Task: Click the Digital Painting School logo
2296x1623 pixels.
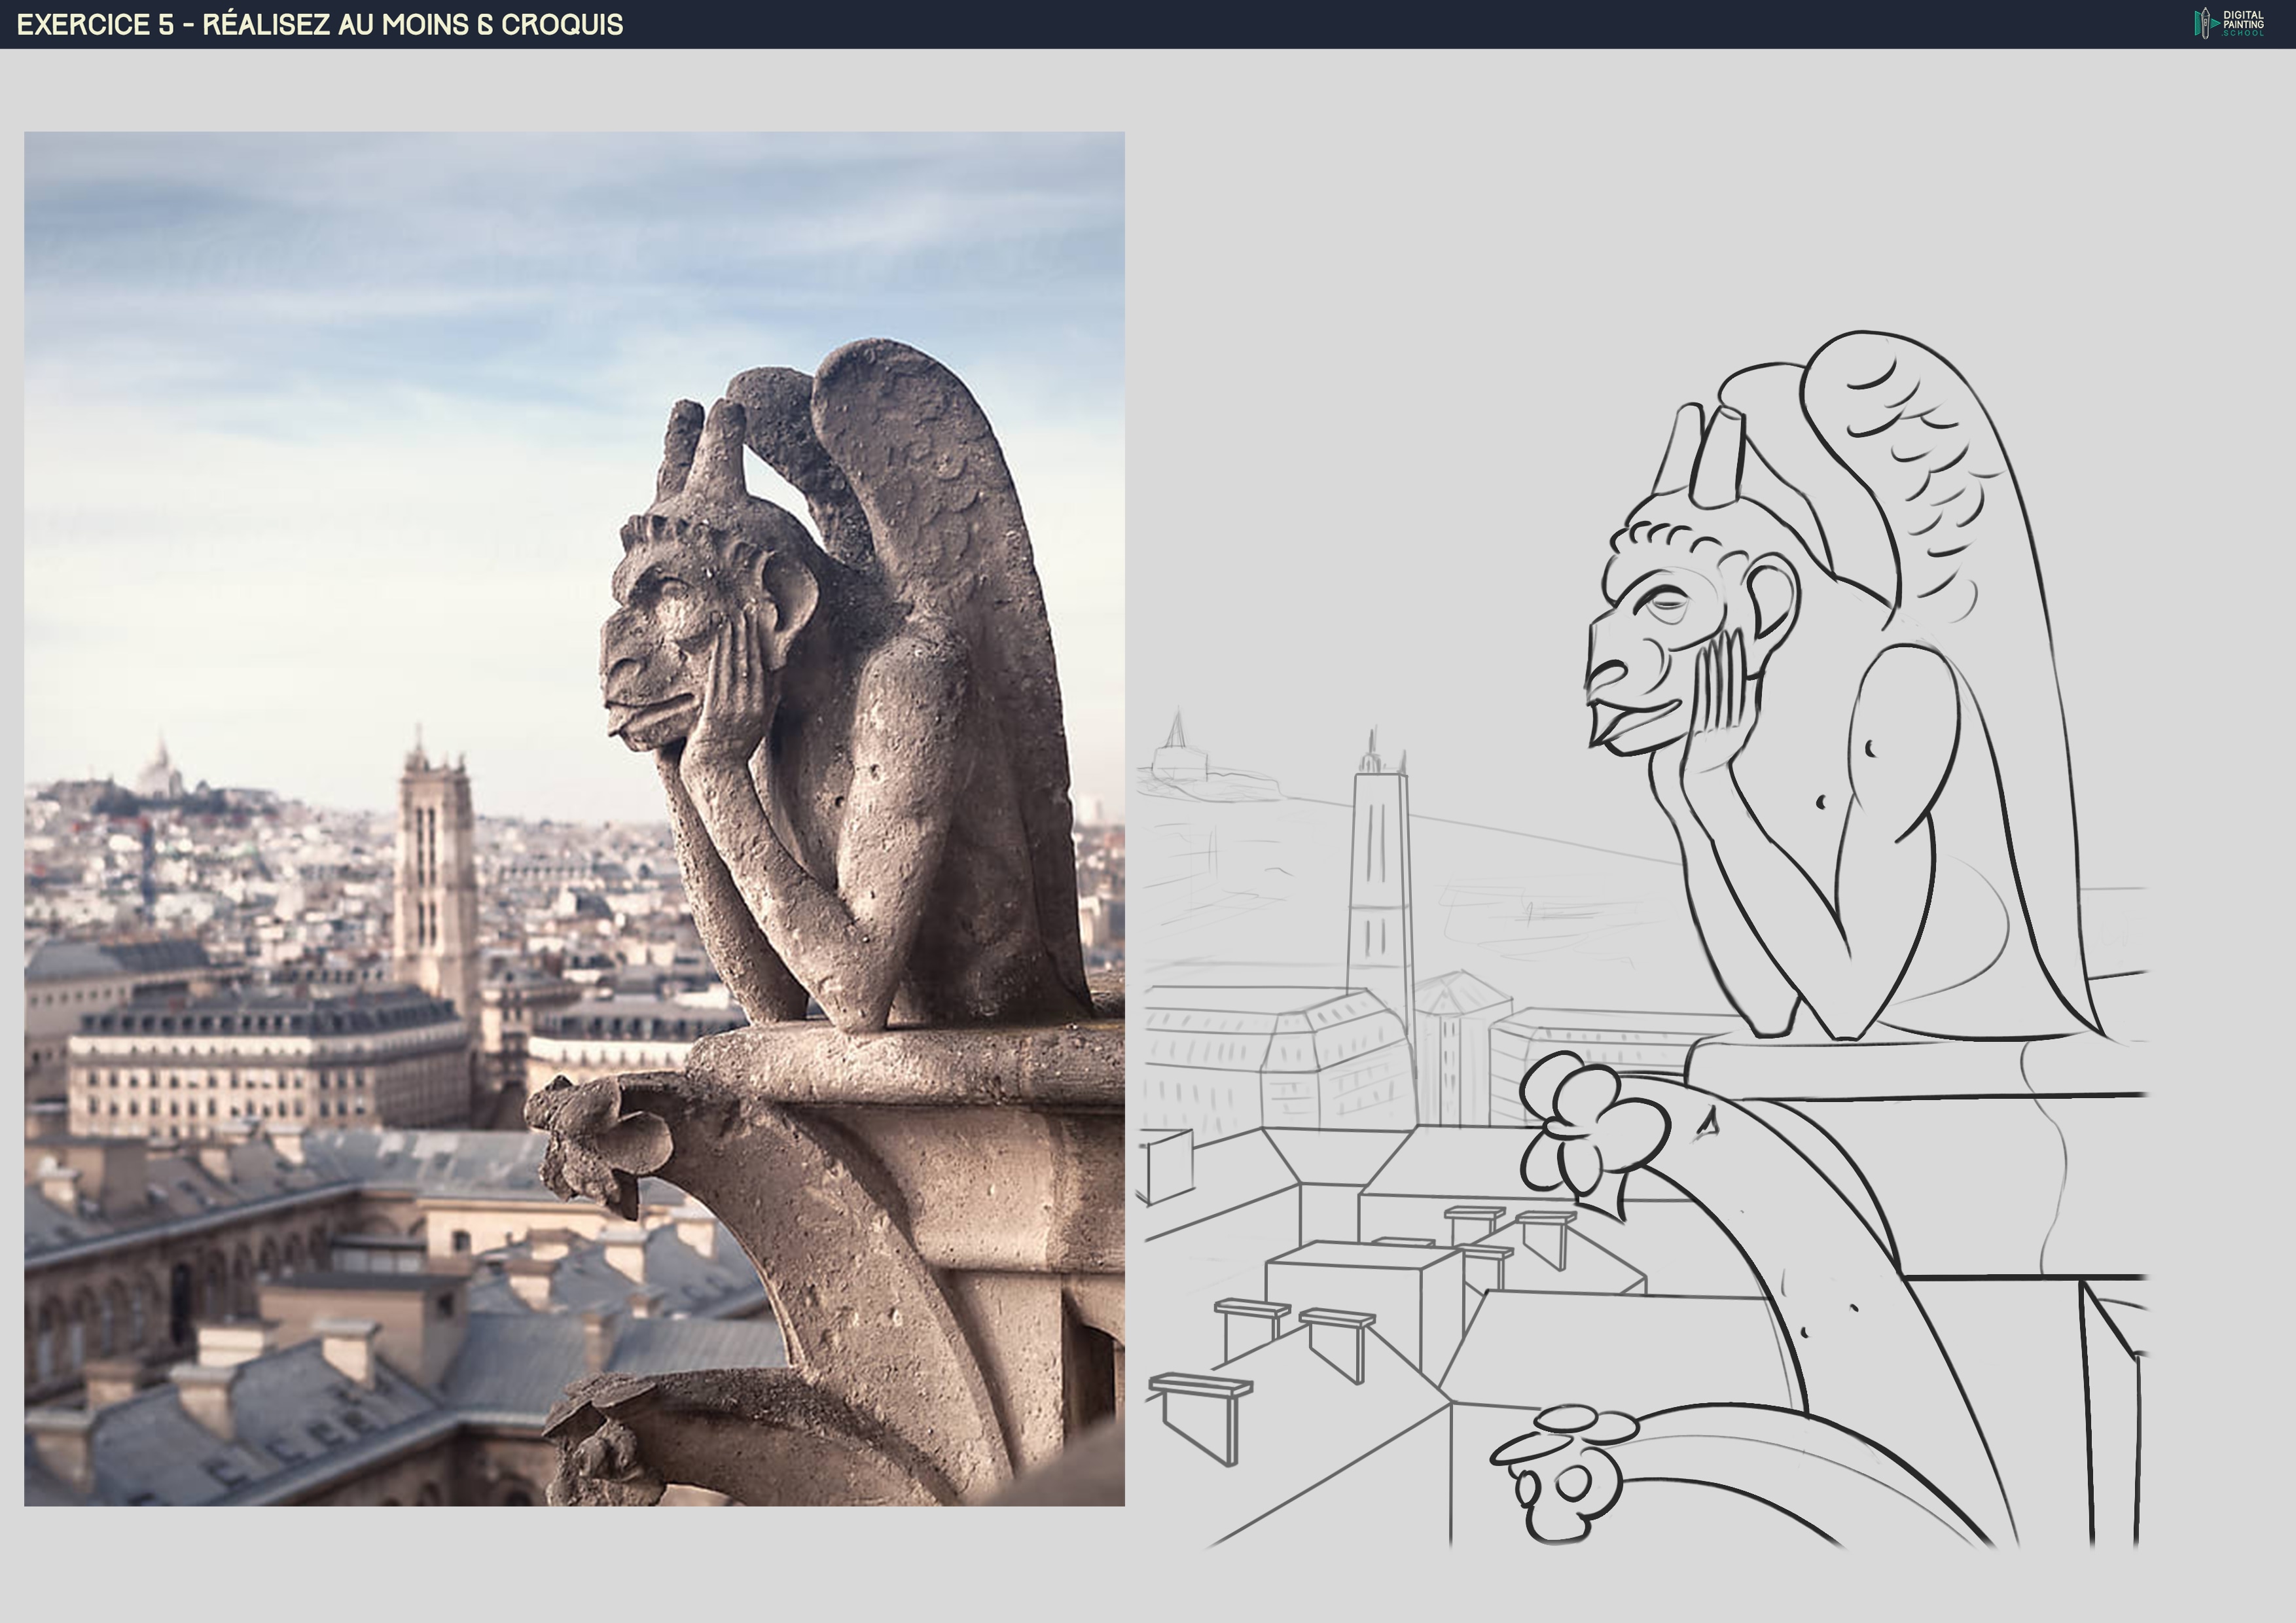Action: 2228,23
